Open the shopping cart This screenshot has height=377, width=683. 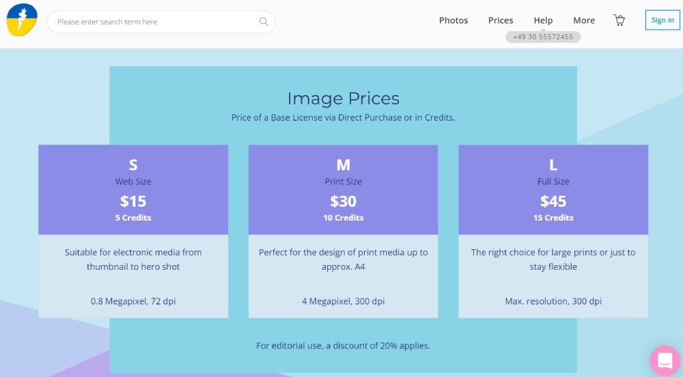click(619, 20)
